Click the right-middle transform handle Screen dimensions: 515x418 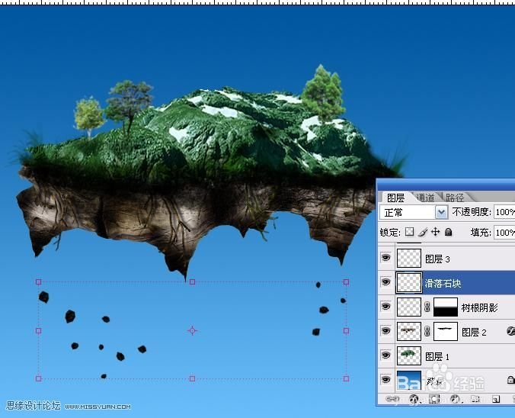tap(346, 330)
